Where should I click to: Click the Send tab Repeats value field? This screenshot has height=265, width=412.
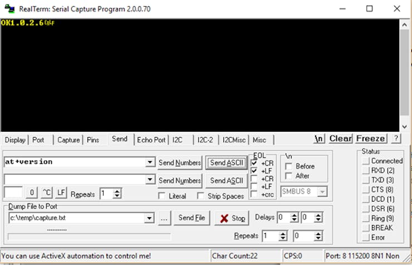[106, 194]
